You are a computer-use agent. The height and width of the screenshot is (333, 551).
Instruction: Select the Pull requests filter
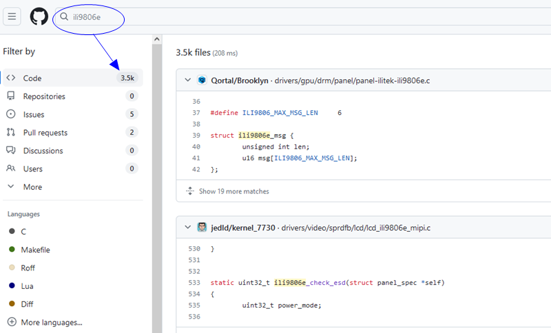(73, 132)
